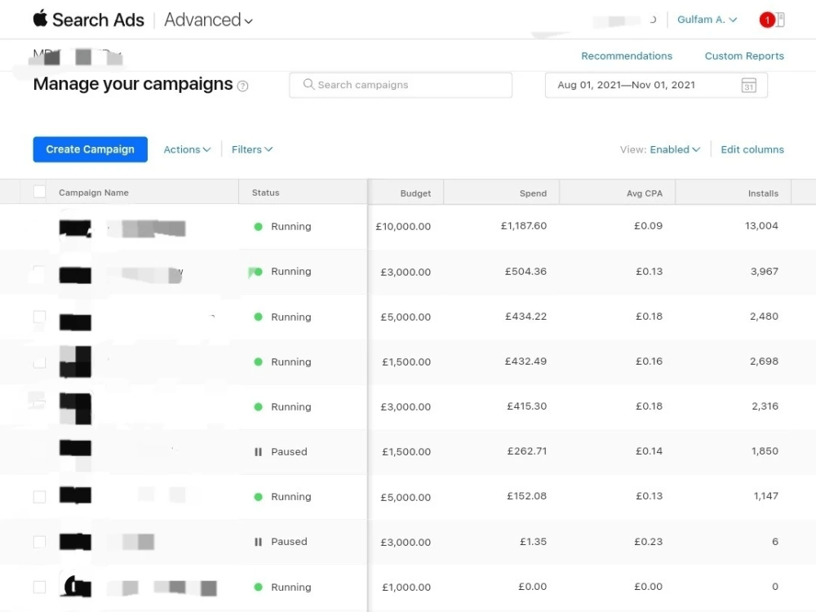Toggle the select-all campaigns checkbox
The height and width of the screenshot is (612, 816).
tap(39, 192)
